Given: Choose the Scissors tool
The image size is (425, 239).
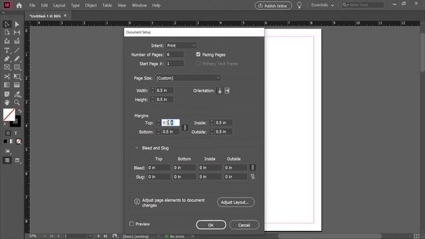Looking at the screenshot, I should pyautogui.click(x=7, y=76).
